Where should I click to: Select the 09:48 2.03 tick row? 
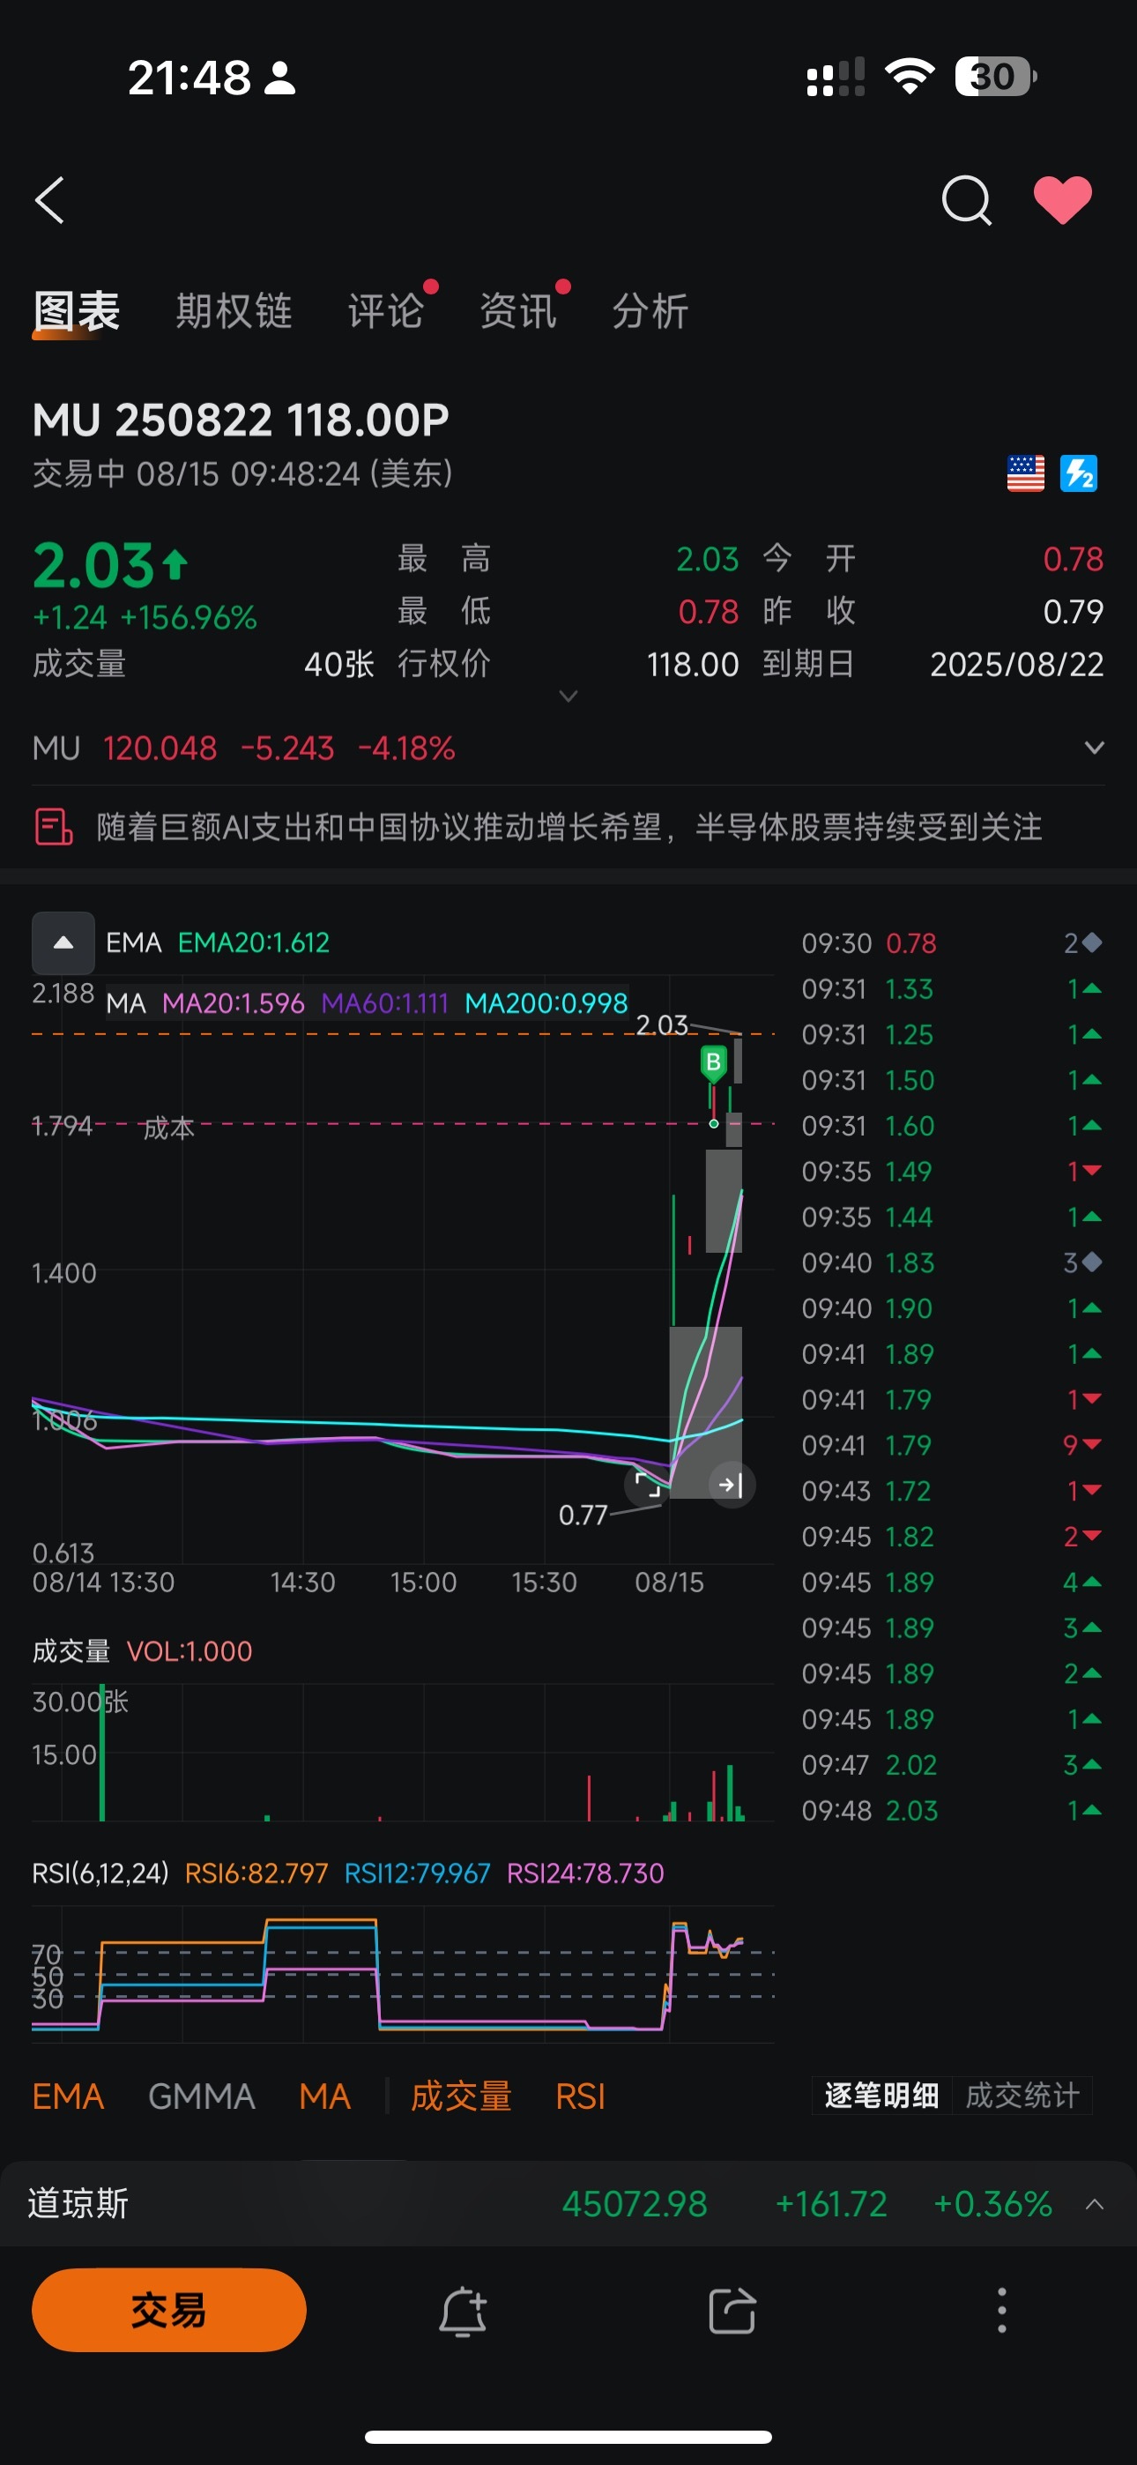(952, 1811)
